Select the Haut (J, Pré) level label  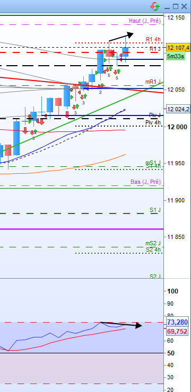145,21
